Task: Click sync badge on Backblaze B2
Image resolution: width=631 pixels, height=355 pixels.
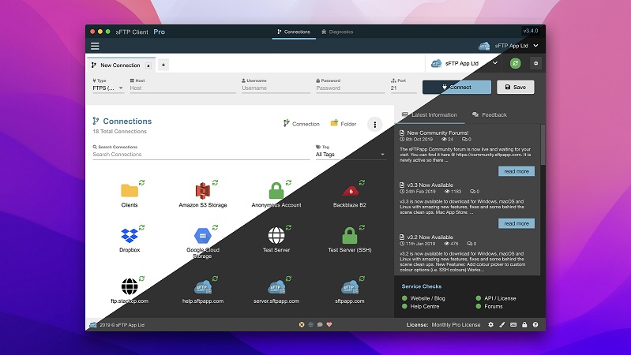Action: tap(362, 182)
